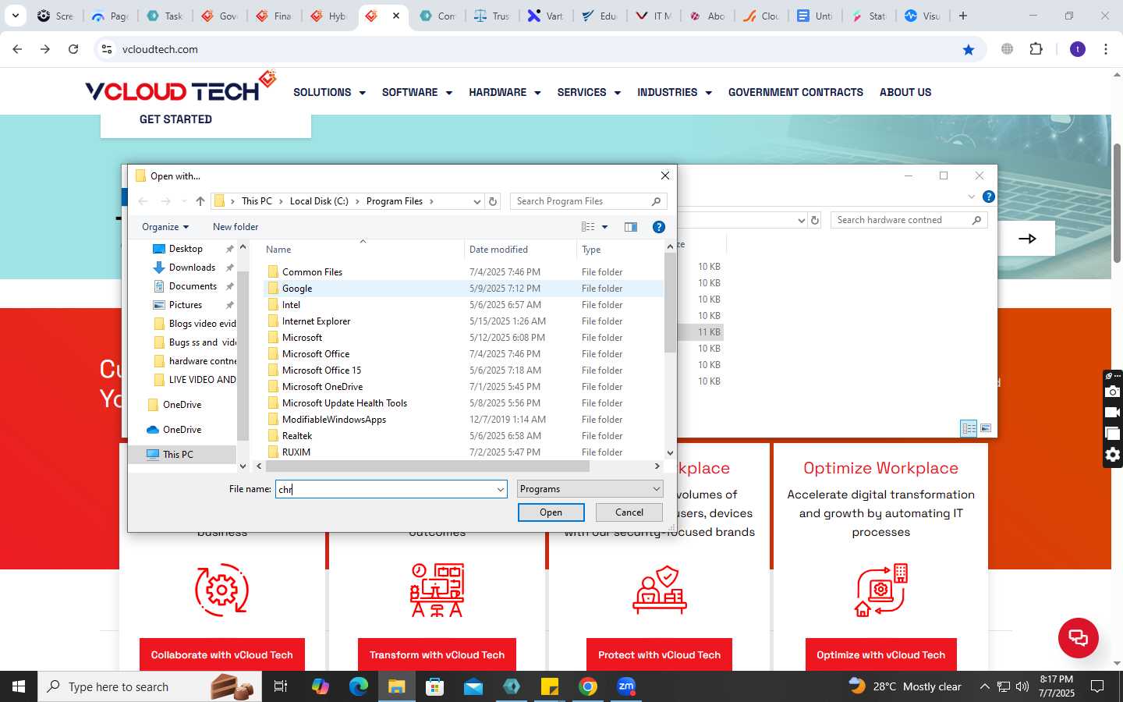Select Downloads in navigation pane
The width and height of the screenshot is (1123, 702).
192,268
